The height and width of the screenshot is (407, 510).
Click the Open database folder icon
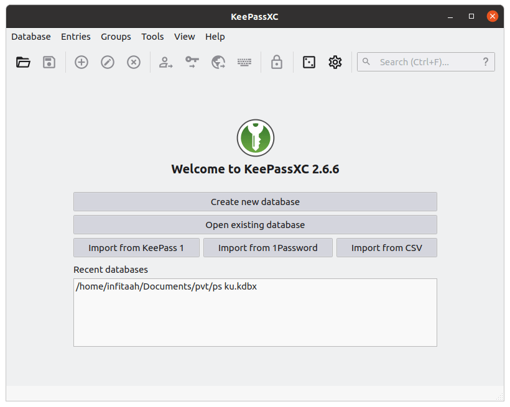pyautogui.click(x=23, y=62)
